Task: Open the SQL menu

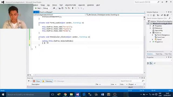Action: click(x=48, y=5)
